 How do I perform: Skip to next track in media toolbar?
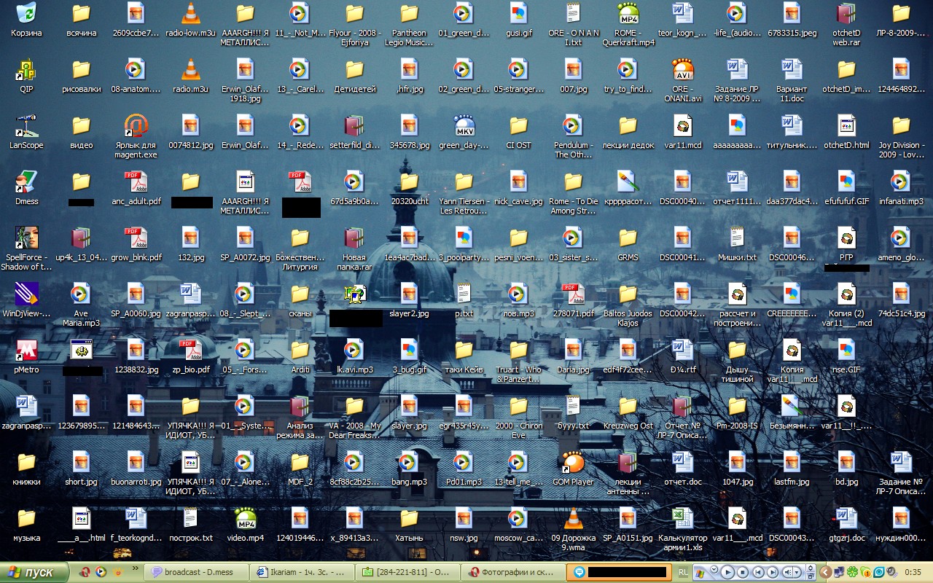[773, 572]
